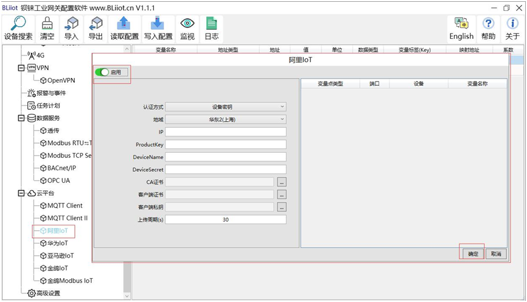
Task: Open the device search (设备搜索) tool
Action: 18,29
